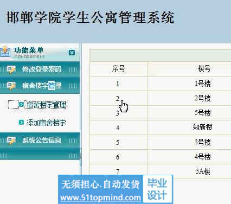Click the 功能菜单 header folder icon
Image resolution: width=231 pixels, height=204 pixels.
(5, 52)
